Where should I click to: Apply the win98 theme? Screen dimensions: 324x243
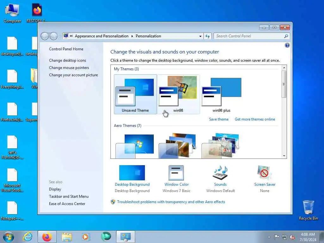tap(178, 94)
